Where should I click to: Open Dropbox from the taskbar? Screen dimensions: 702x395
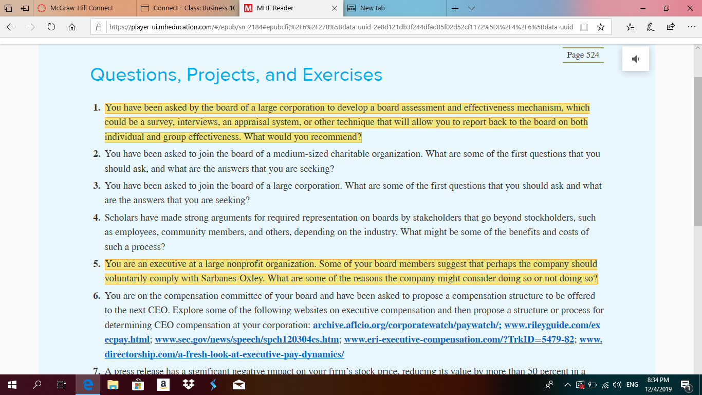[x=188, y=385]
